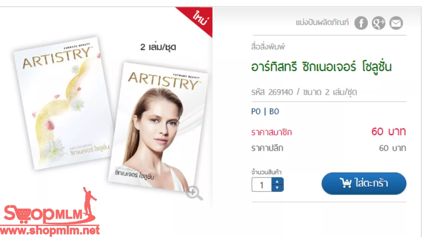Click the retail price ราคาปลีก label
This screenshot has width=422, height=237.
267,148
